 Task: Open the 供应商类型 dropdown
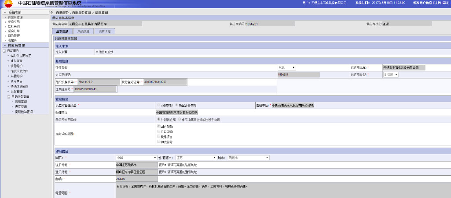[x=390, y=75]
